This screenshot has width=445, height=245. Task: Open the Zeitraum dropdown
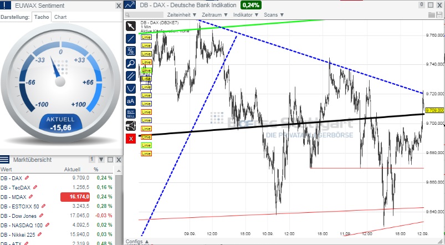coord(215,15)
